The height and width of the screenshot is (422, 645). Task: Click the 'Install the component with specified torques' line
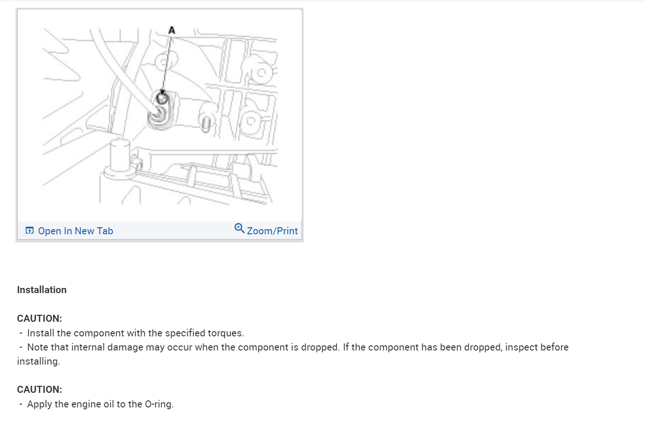click(x=136, y=333)
